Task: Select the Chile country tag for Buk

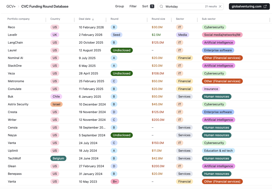Action: point(56,96)
